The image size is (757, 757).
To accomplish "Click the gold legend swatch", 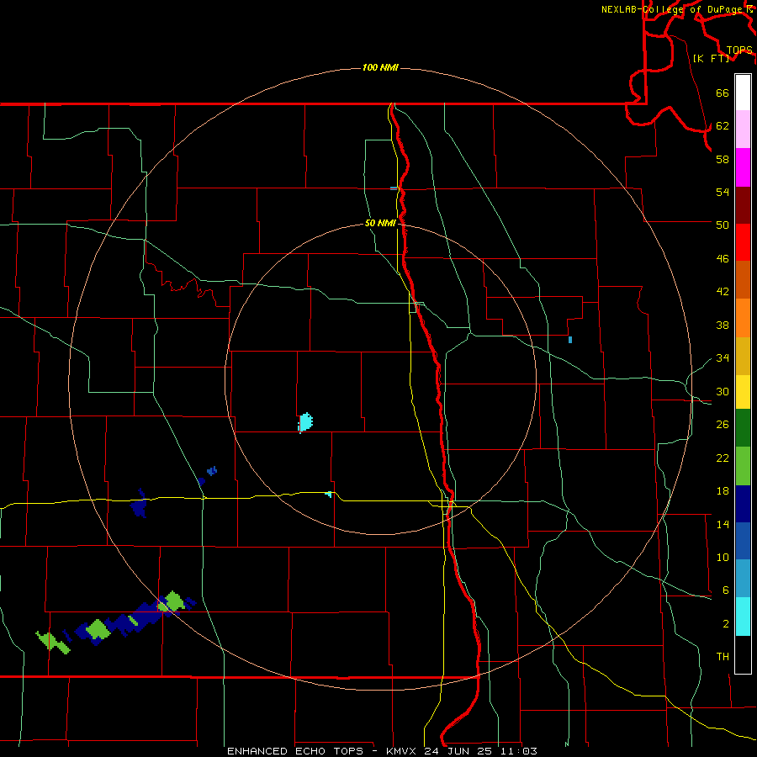I will [743, 356].
